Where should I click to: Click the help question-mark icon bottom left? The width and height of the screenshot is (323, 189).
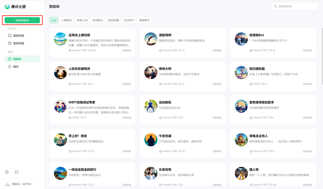[x=7, y=172]
